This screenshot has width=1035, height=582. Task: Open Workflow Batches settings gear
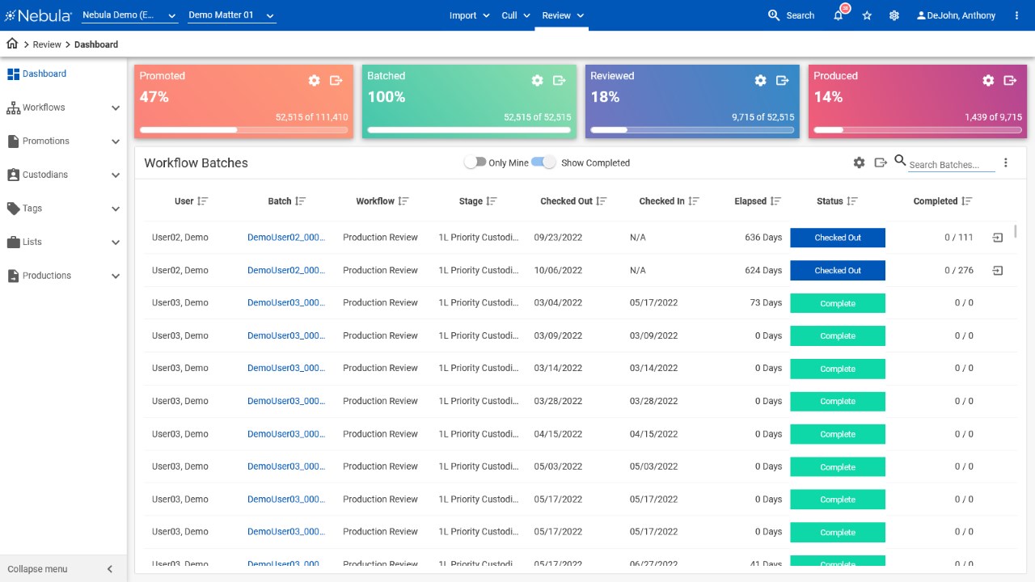tap(859, 162)
